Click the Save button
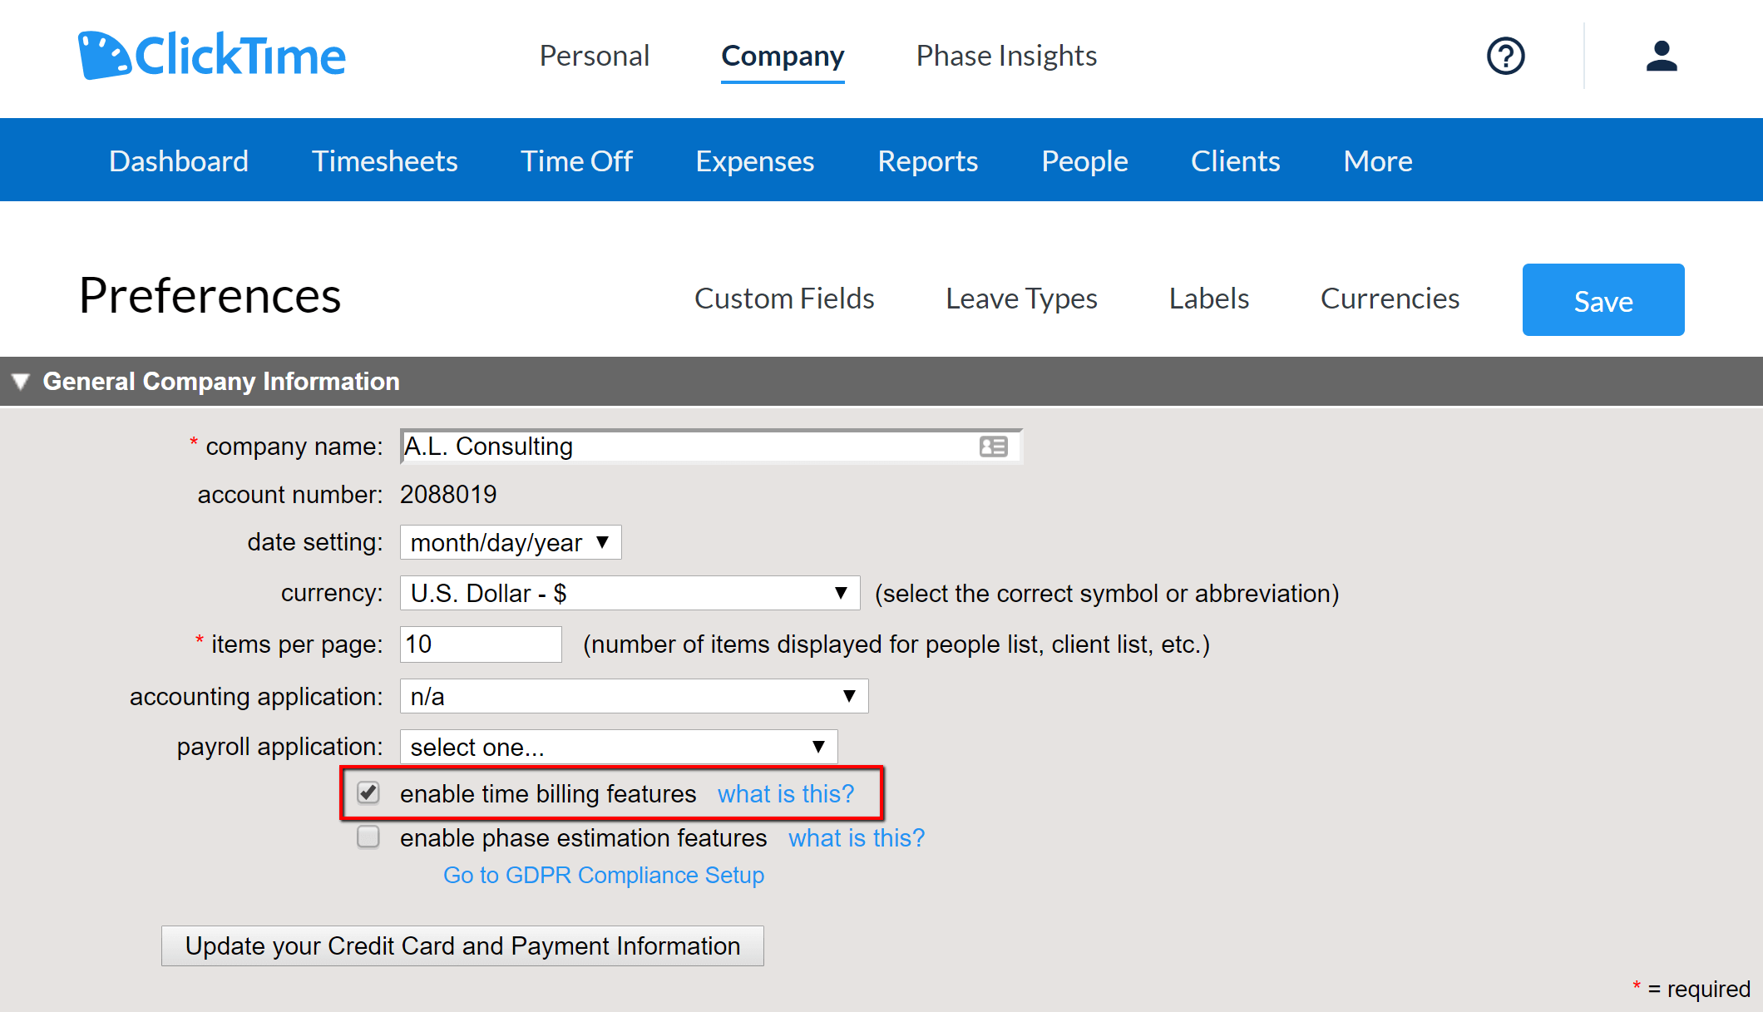Image resolution: width=1763 pixels, height=1012 pixels. (x=1603, y=300)
